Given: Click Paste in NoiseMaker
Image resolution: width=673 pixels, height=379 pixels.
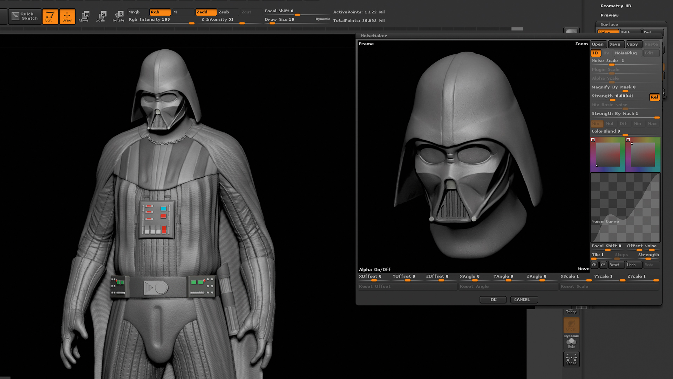Looking at the screenshot, I should 651,44.
